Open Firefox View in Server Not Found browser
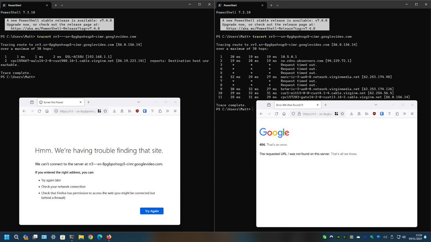 [x=32, y=102]
